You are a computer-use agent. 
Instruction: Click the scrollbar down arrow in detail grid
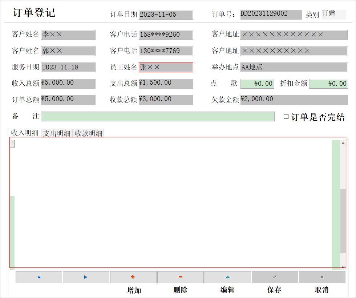point(343,267)
